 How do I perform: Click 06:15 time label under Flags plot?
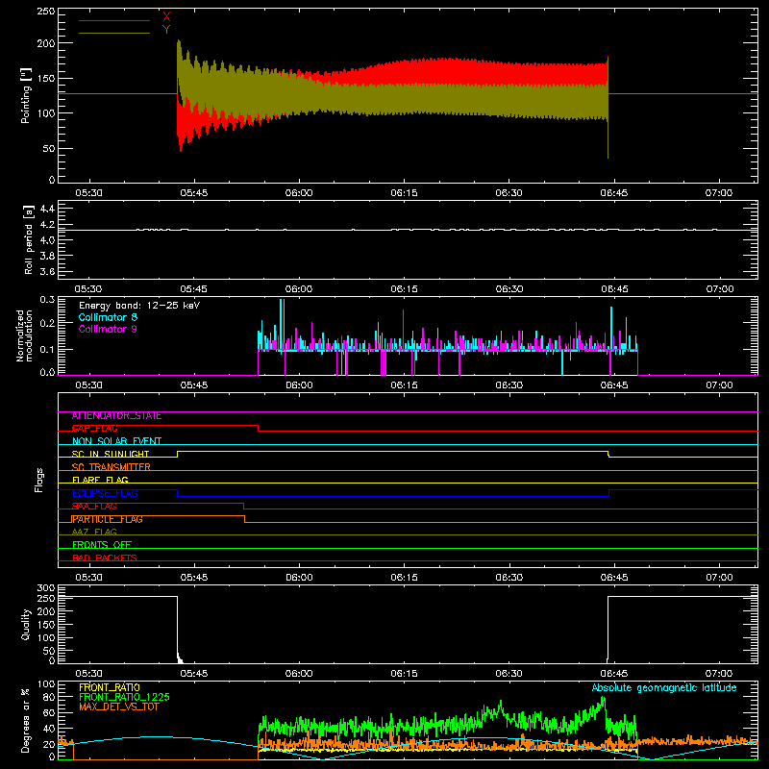coord(404,578)
